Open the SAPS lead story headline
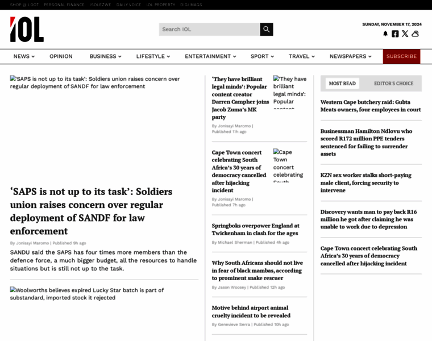Screen dimensions: 432x341 tap(91, 211)
